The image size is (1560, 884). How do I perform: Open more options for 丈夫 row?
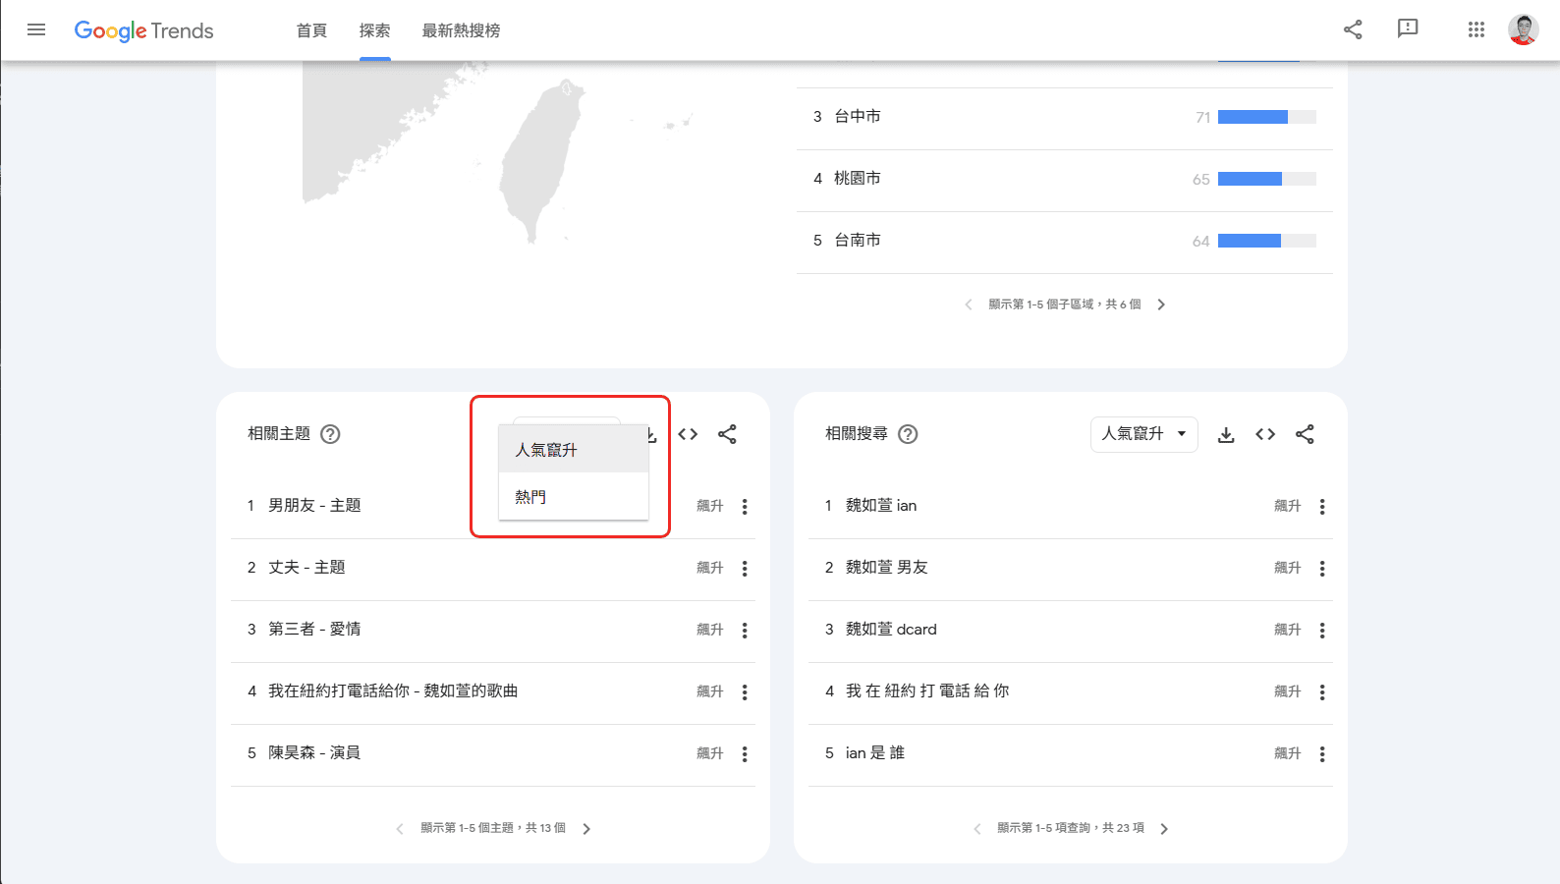(745, 569)
